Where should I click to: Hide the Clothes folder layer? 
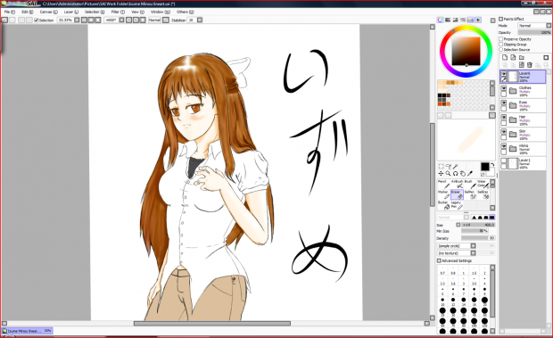[x=504, y=88]
